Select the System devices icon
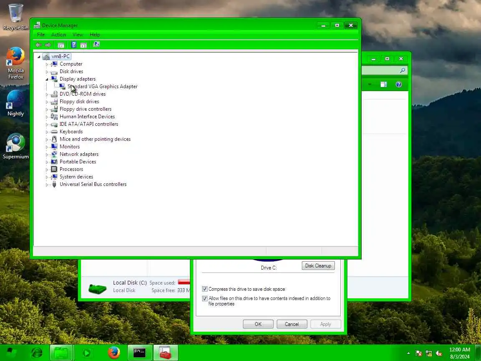Screen dimensions: 481x361 click(x=54, y=177)
